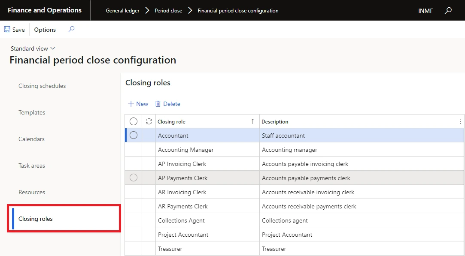Image resolution: width=465 pixels, height=256 pixels.
Task: Click Accounts payable invoicing clerk description
Action: pos(362,164)
